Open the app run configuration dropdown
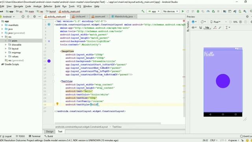Image resolution: width=252 pixels, height=142 pixels. point(154,11)
